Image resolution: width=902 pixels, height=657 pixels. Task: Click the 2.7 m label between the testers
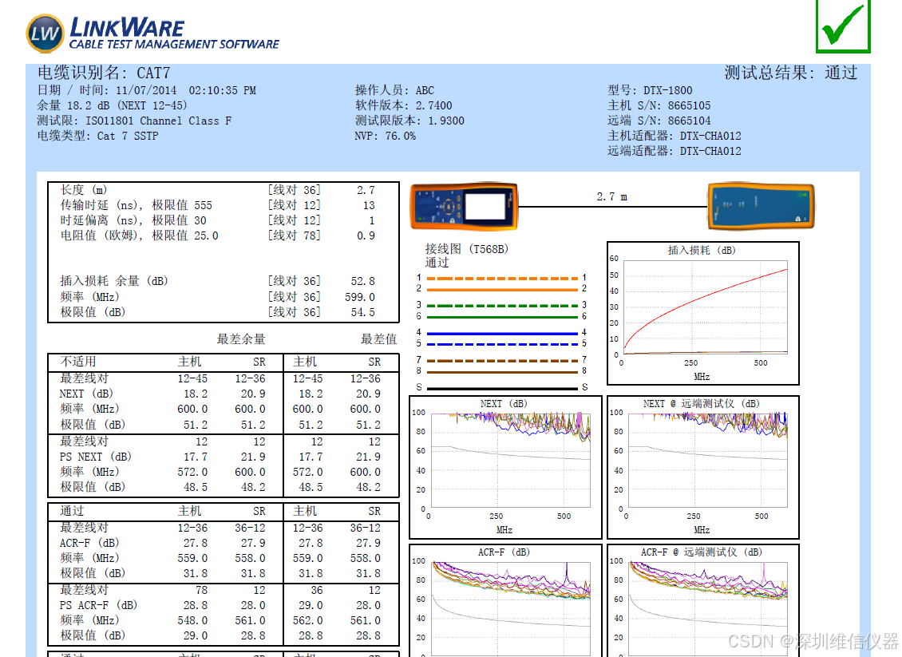click(611, 196)
